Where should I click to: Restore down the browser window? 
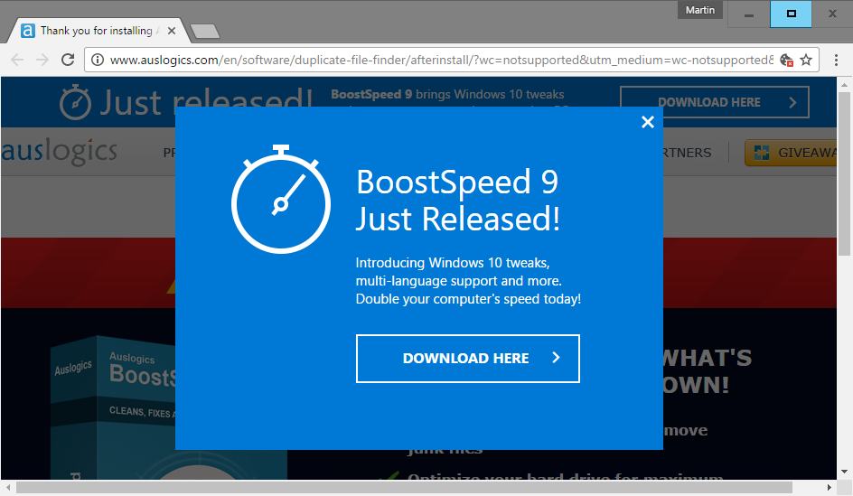tap(791, 14)
